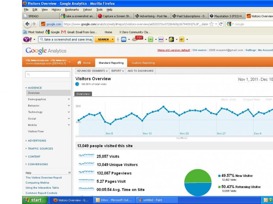Switch to untitled - Paint taskbar item
This screenshot has width=273, height=204.
tap(157, 200)
